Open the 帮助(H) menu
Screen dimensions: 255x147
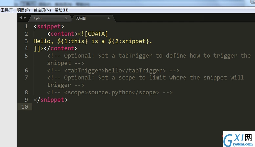(x=61, y=10)
